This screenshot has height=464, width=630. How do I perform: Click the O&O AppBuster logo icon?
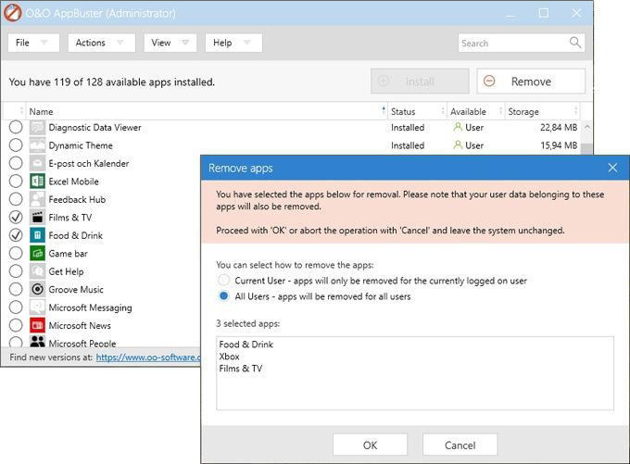(x=12, y=12)
